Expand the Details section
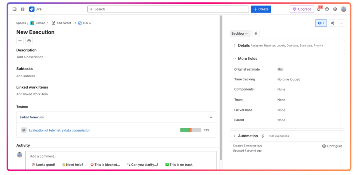The image size is (358, 175). 235,45
